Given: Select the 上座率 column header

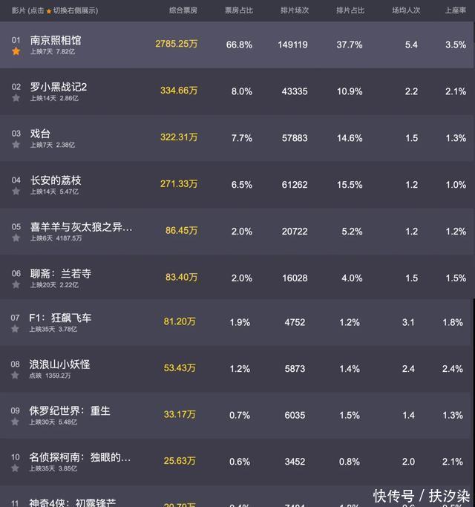Looking at the screenshot, I should tap(455, 11).
